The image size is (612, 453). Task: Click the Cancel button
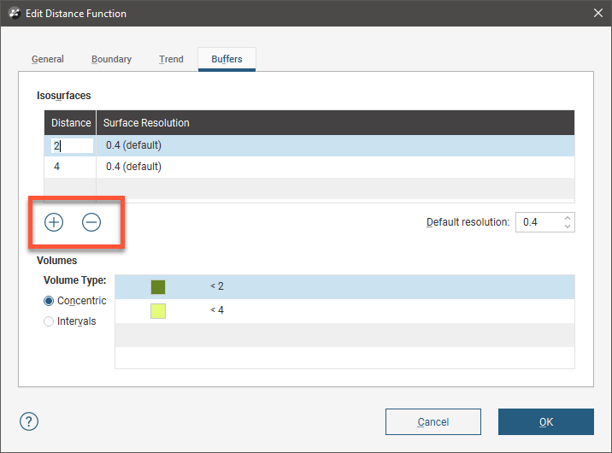(433, 421)
